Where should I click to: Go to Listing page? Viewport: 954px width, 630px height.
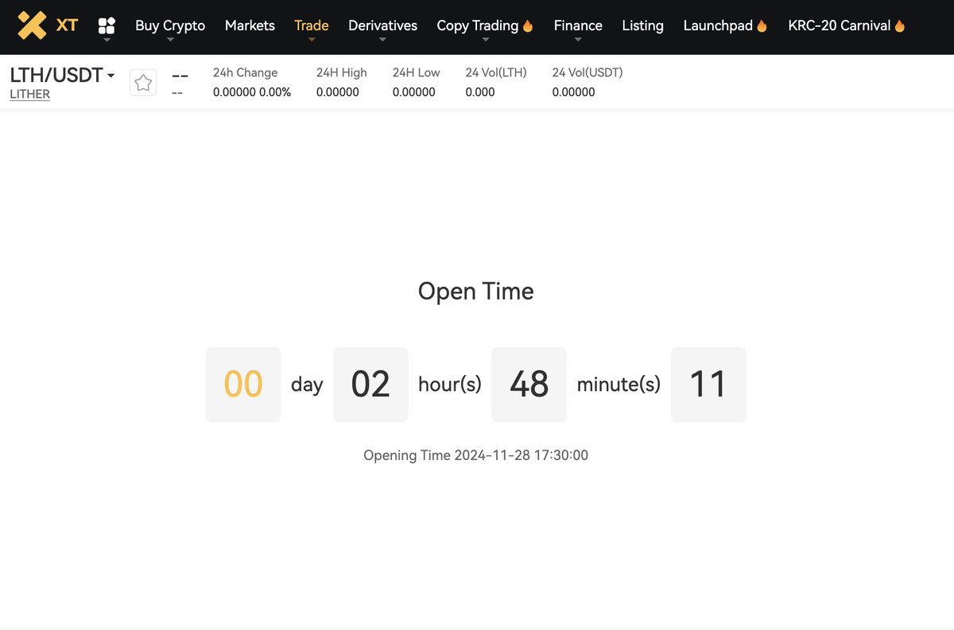point(642,25)
